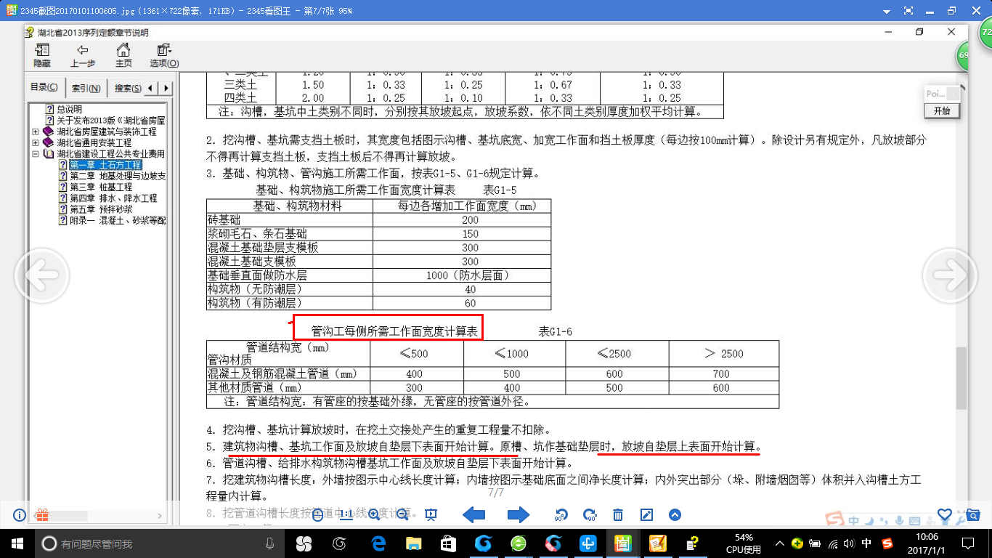This screenshot has height=558, width=992.
Task: Open the help-file question mark taskbar icon
Action: (x=694, y=543)
